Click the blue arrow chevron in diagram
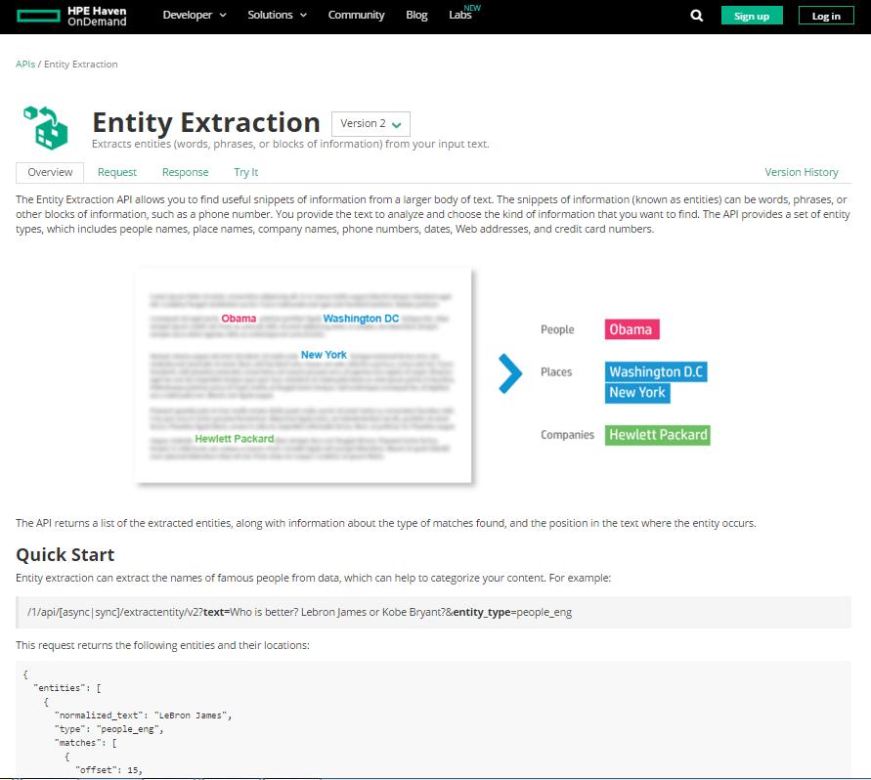 (510, 374)
